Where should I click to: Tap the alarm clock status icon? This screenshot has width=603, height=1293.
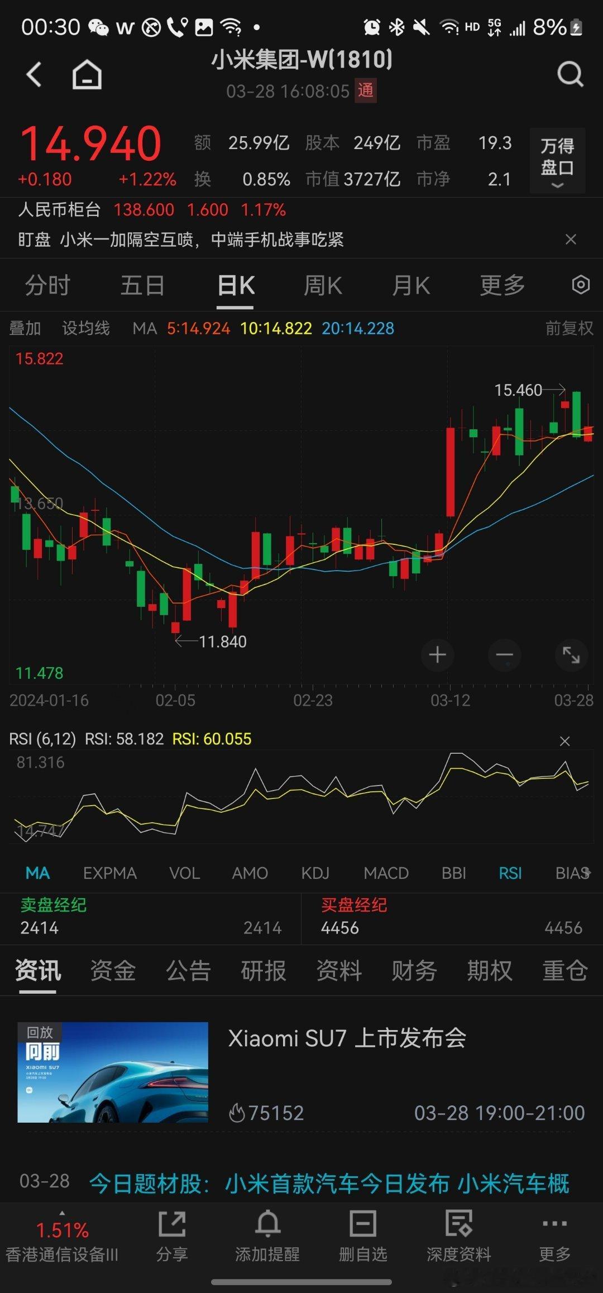pos(372,27)
